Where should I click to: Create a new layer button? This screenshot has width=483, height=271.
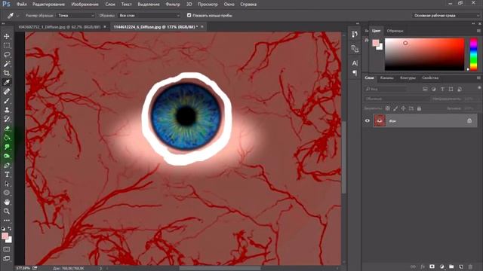pyautogui.click(x=461, y=266)
